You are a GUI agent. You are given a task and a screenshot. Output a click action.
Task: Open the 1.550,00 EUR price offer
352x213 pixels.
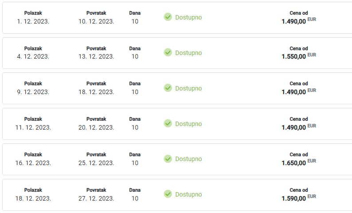point(298,56)
